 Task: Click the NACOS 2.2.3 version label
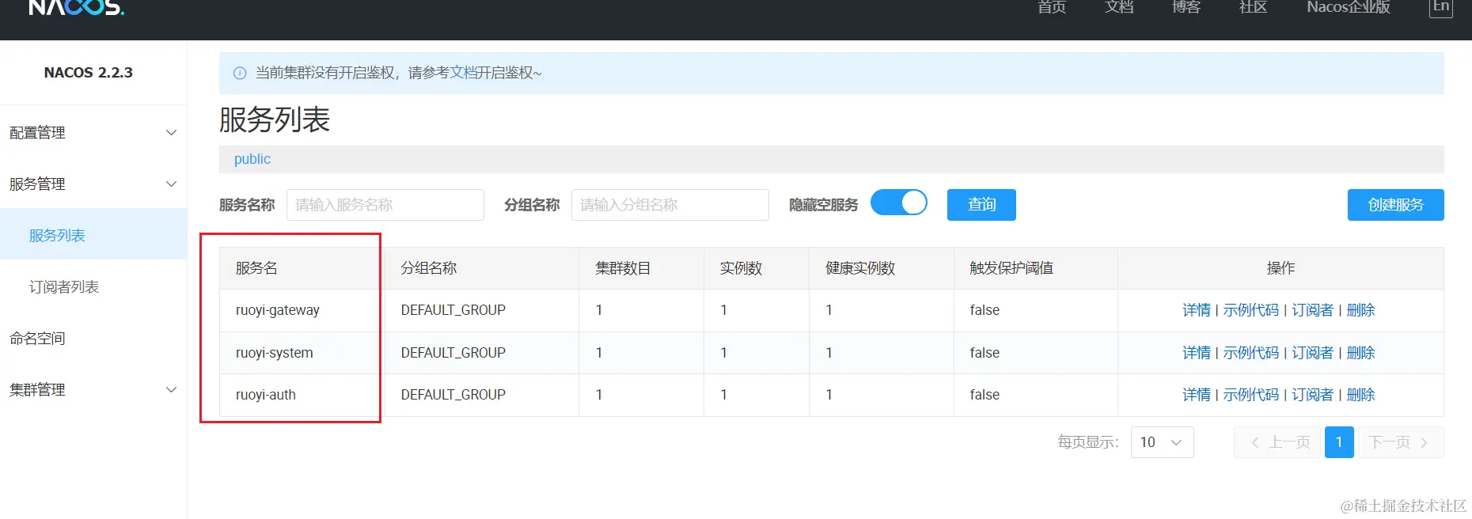point(89,73)
